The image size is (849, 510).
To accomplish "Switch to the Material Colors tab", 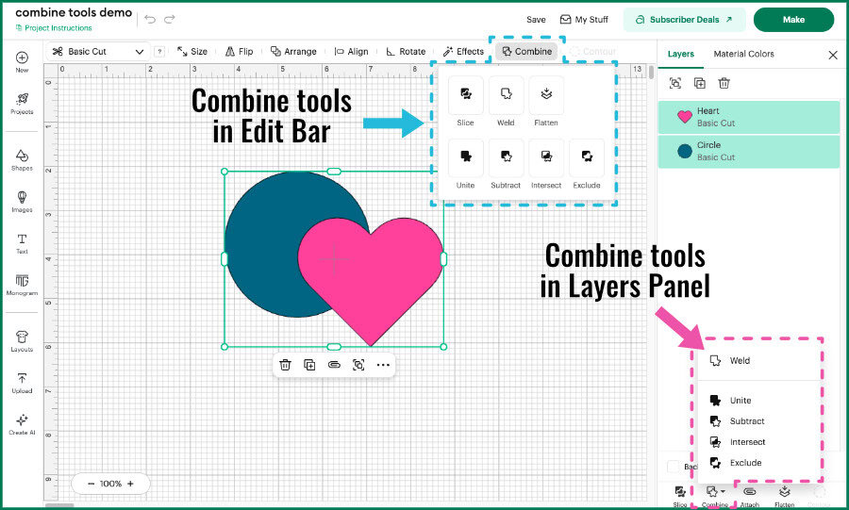I will pyautogui.click(x=743, y=54).
